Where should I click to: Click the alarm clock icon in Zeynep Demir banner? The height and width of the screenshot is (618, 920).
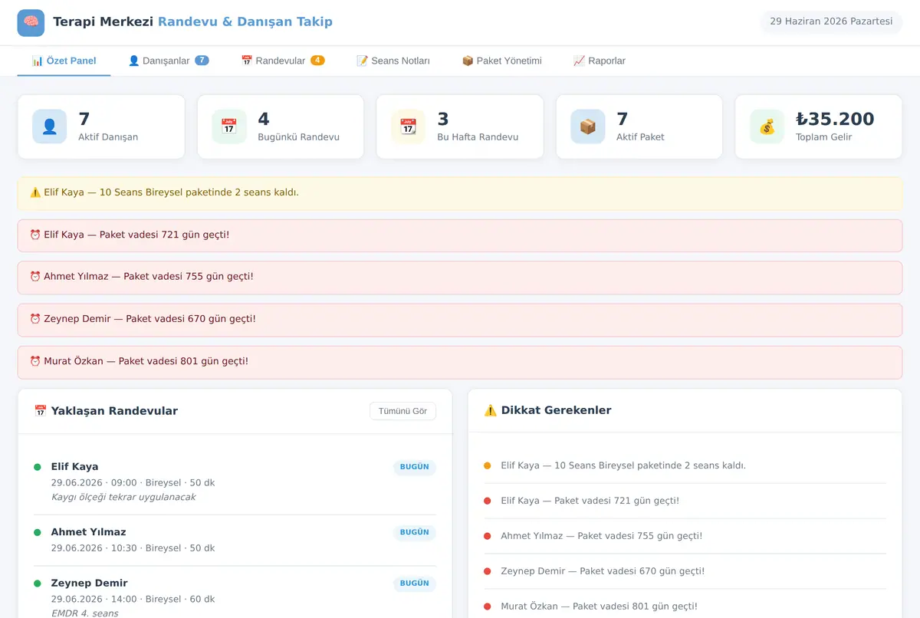(35, 319)
